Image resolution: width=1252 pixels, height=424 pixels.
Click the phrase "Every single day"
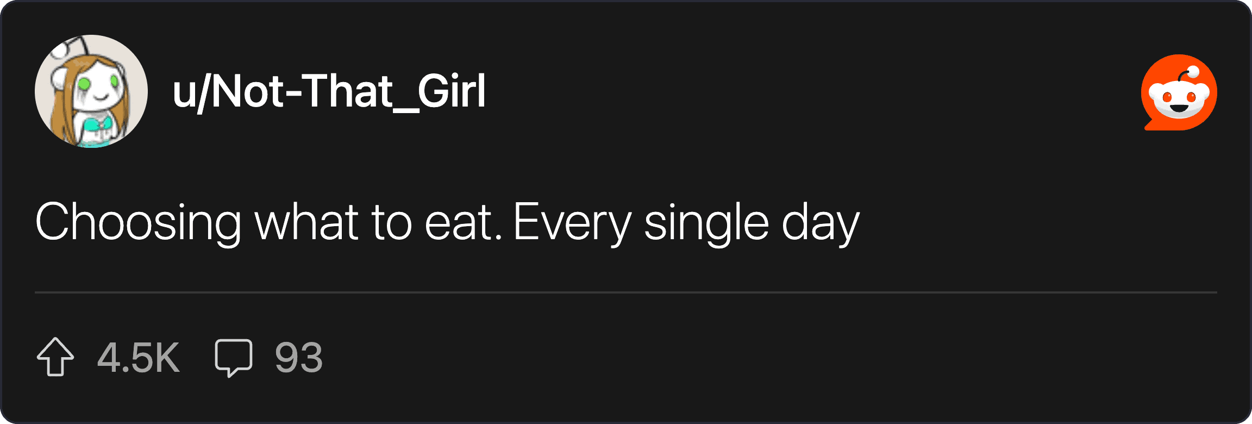686,222
